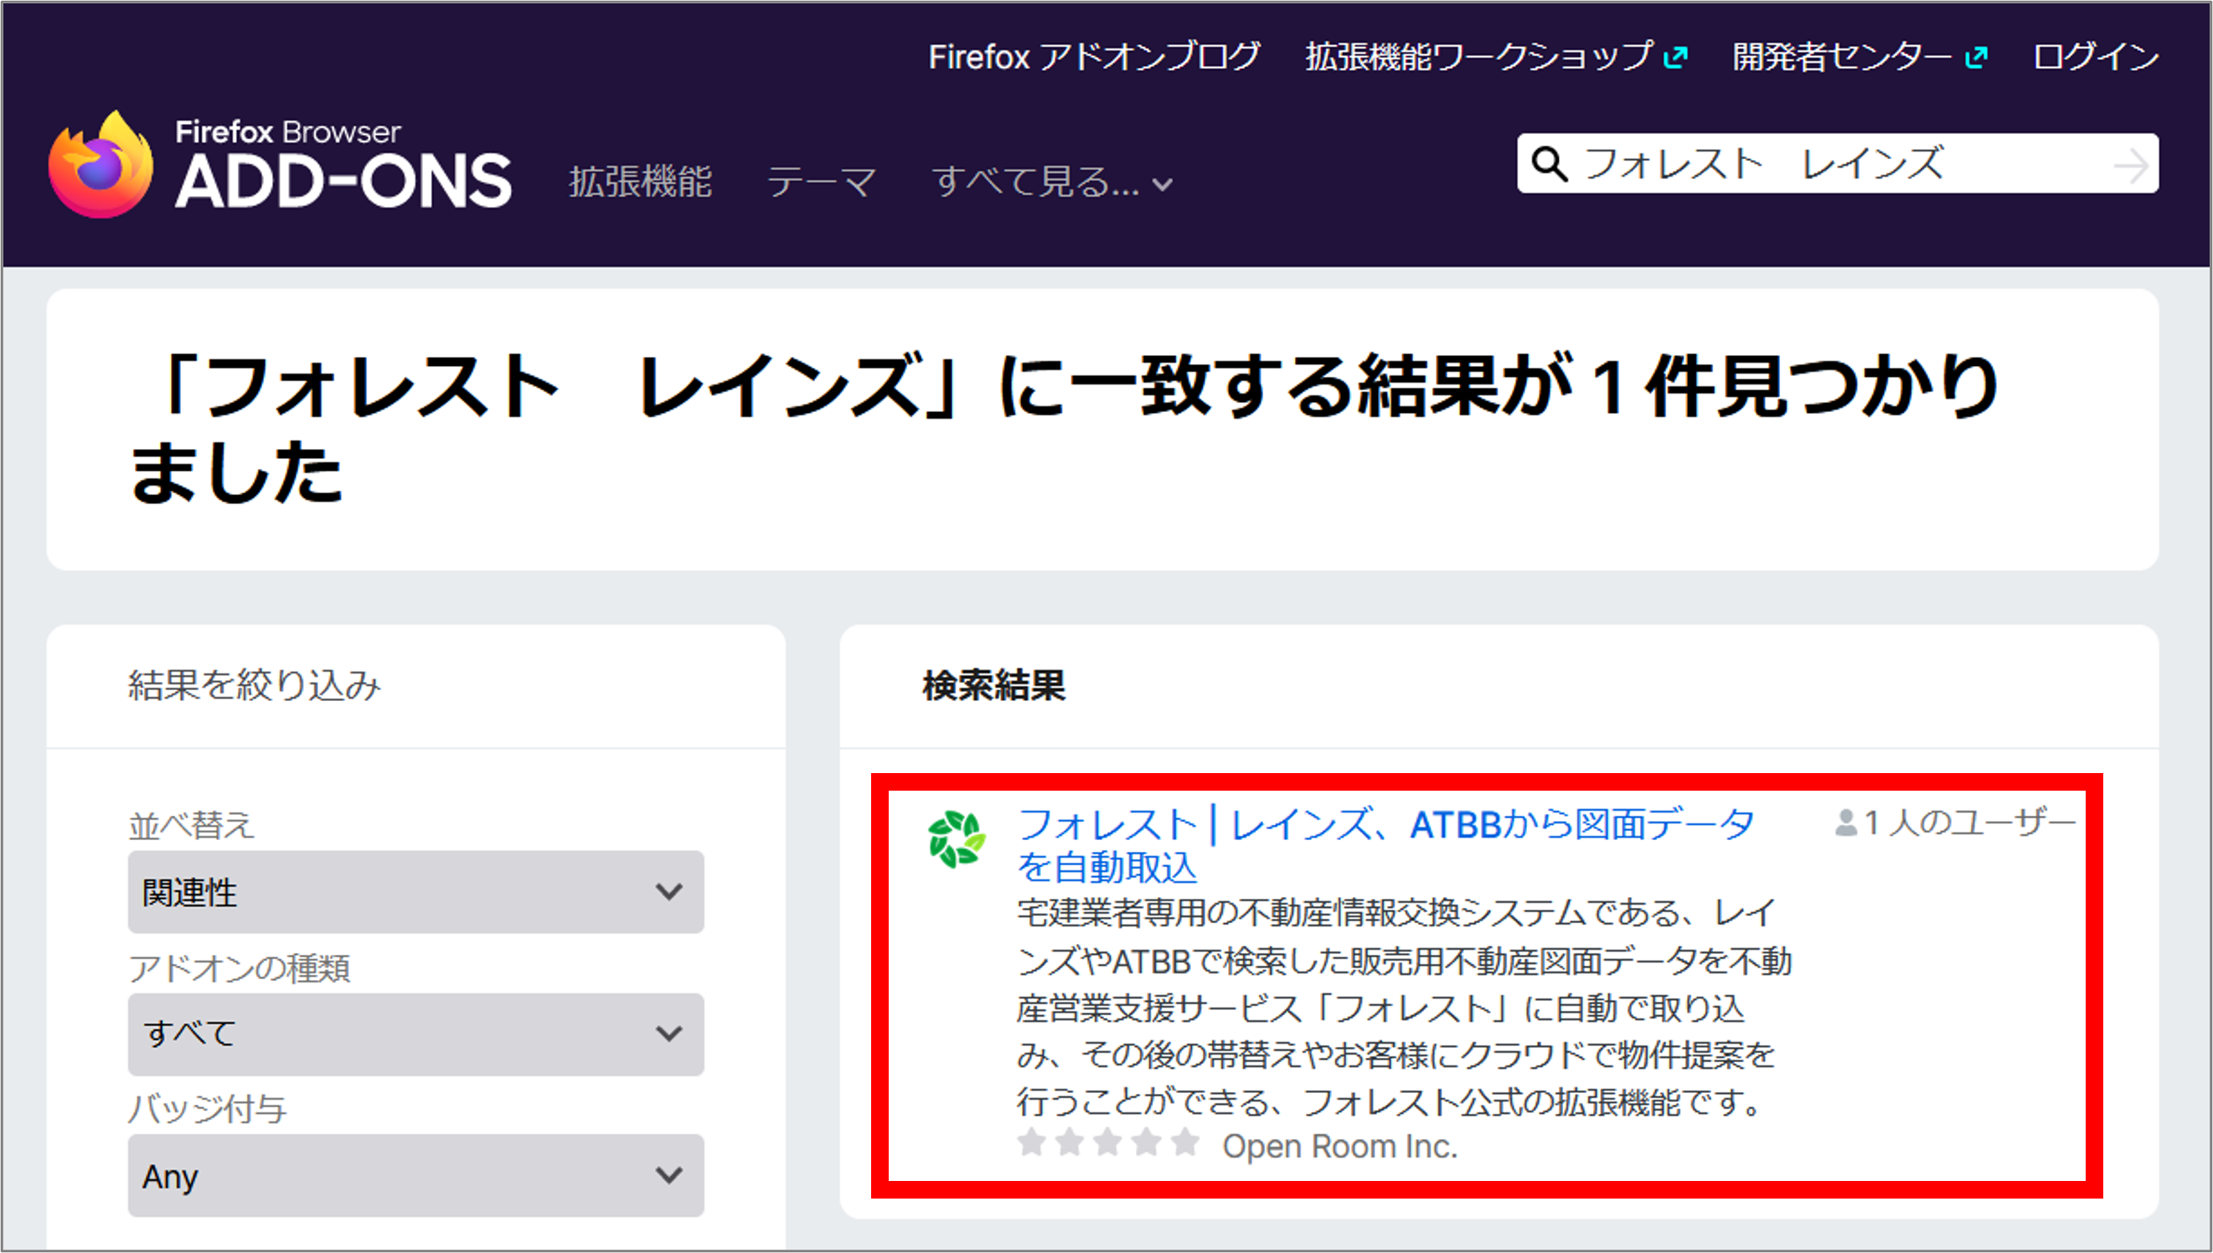Click the ログイン link
The height and width of the screenshot is (1253, 2213).
pyautogui.click(x=2095, y=57)
